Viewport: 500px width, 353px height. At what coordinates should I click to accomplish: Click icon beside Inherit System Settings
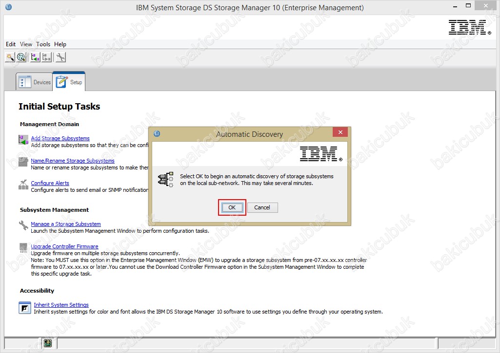[24, 308]
